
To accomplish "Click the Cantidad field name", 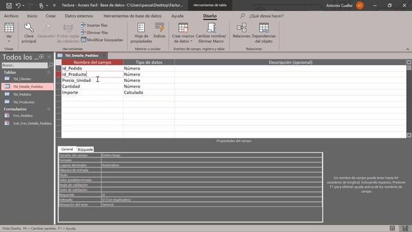I will coord(71,86).
